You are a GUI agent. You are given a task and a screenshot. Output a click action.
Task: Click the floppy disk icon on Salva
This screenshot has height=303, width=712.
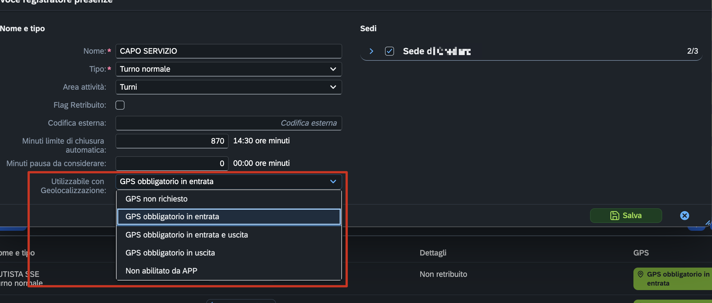click(x=615, y=216)
